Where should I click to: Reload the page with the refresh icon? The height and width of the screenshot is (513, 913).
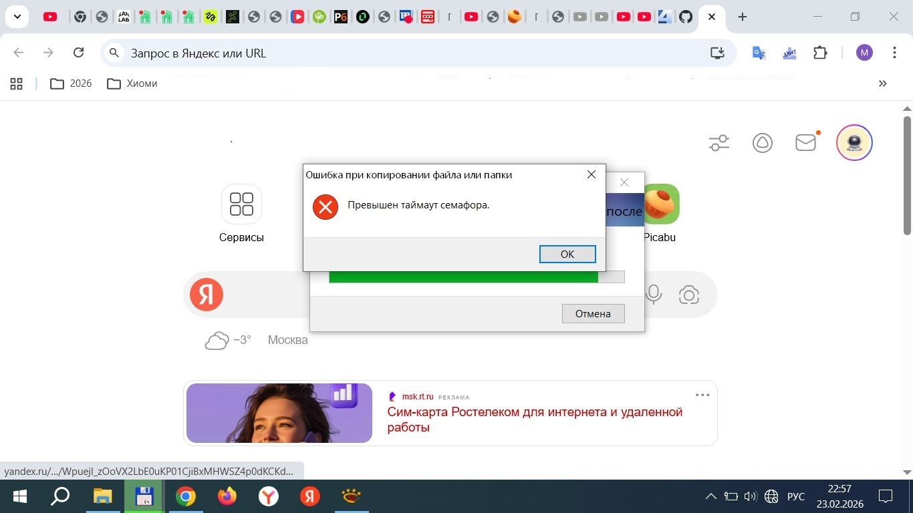pyautogui.click(x=78, y=53)
